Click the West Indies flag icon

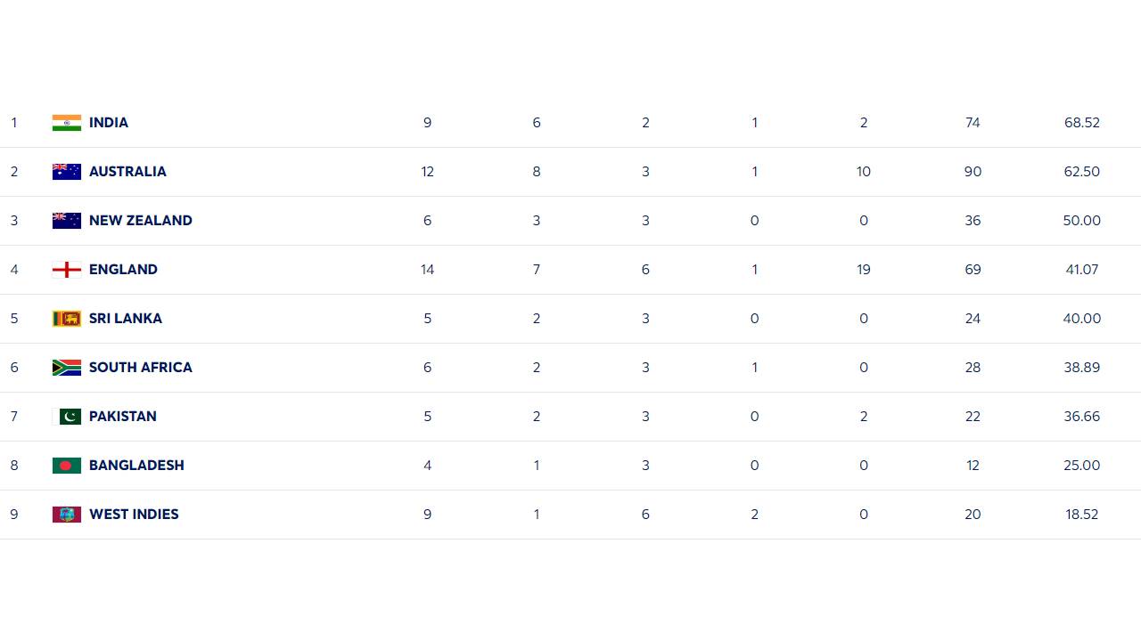(67, 515)
